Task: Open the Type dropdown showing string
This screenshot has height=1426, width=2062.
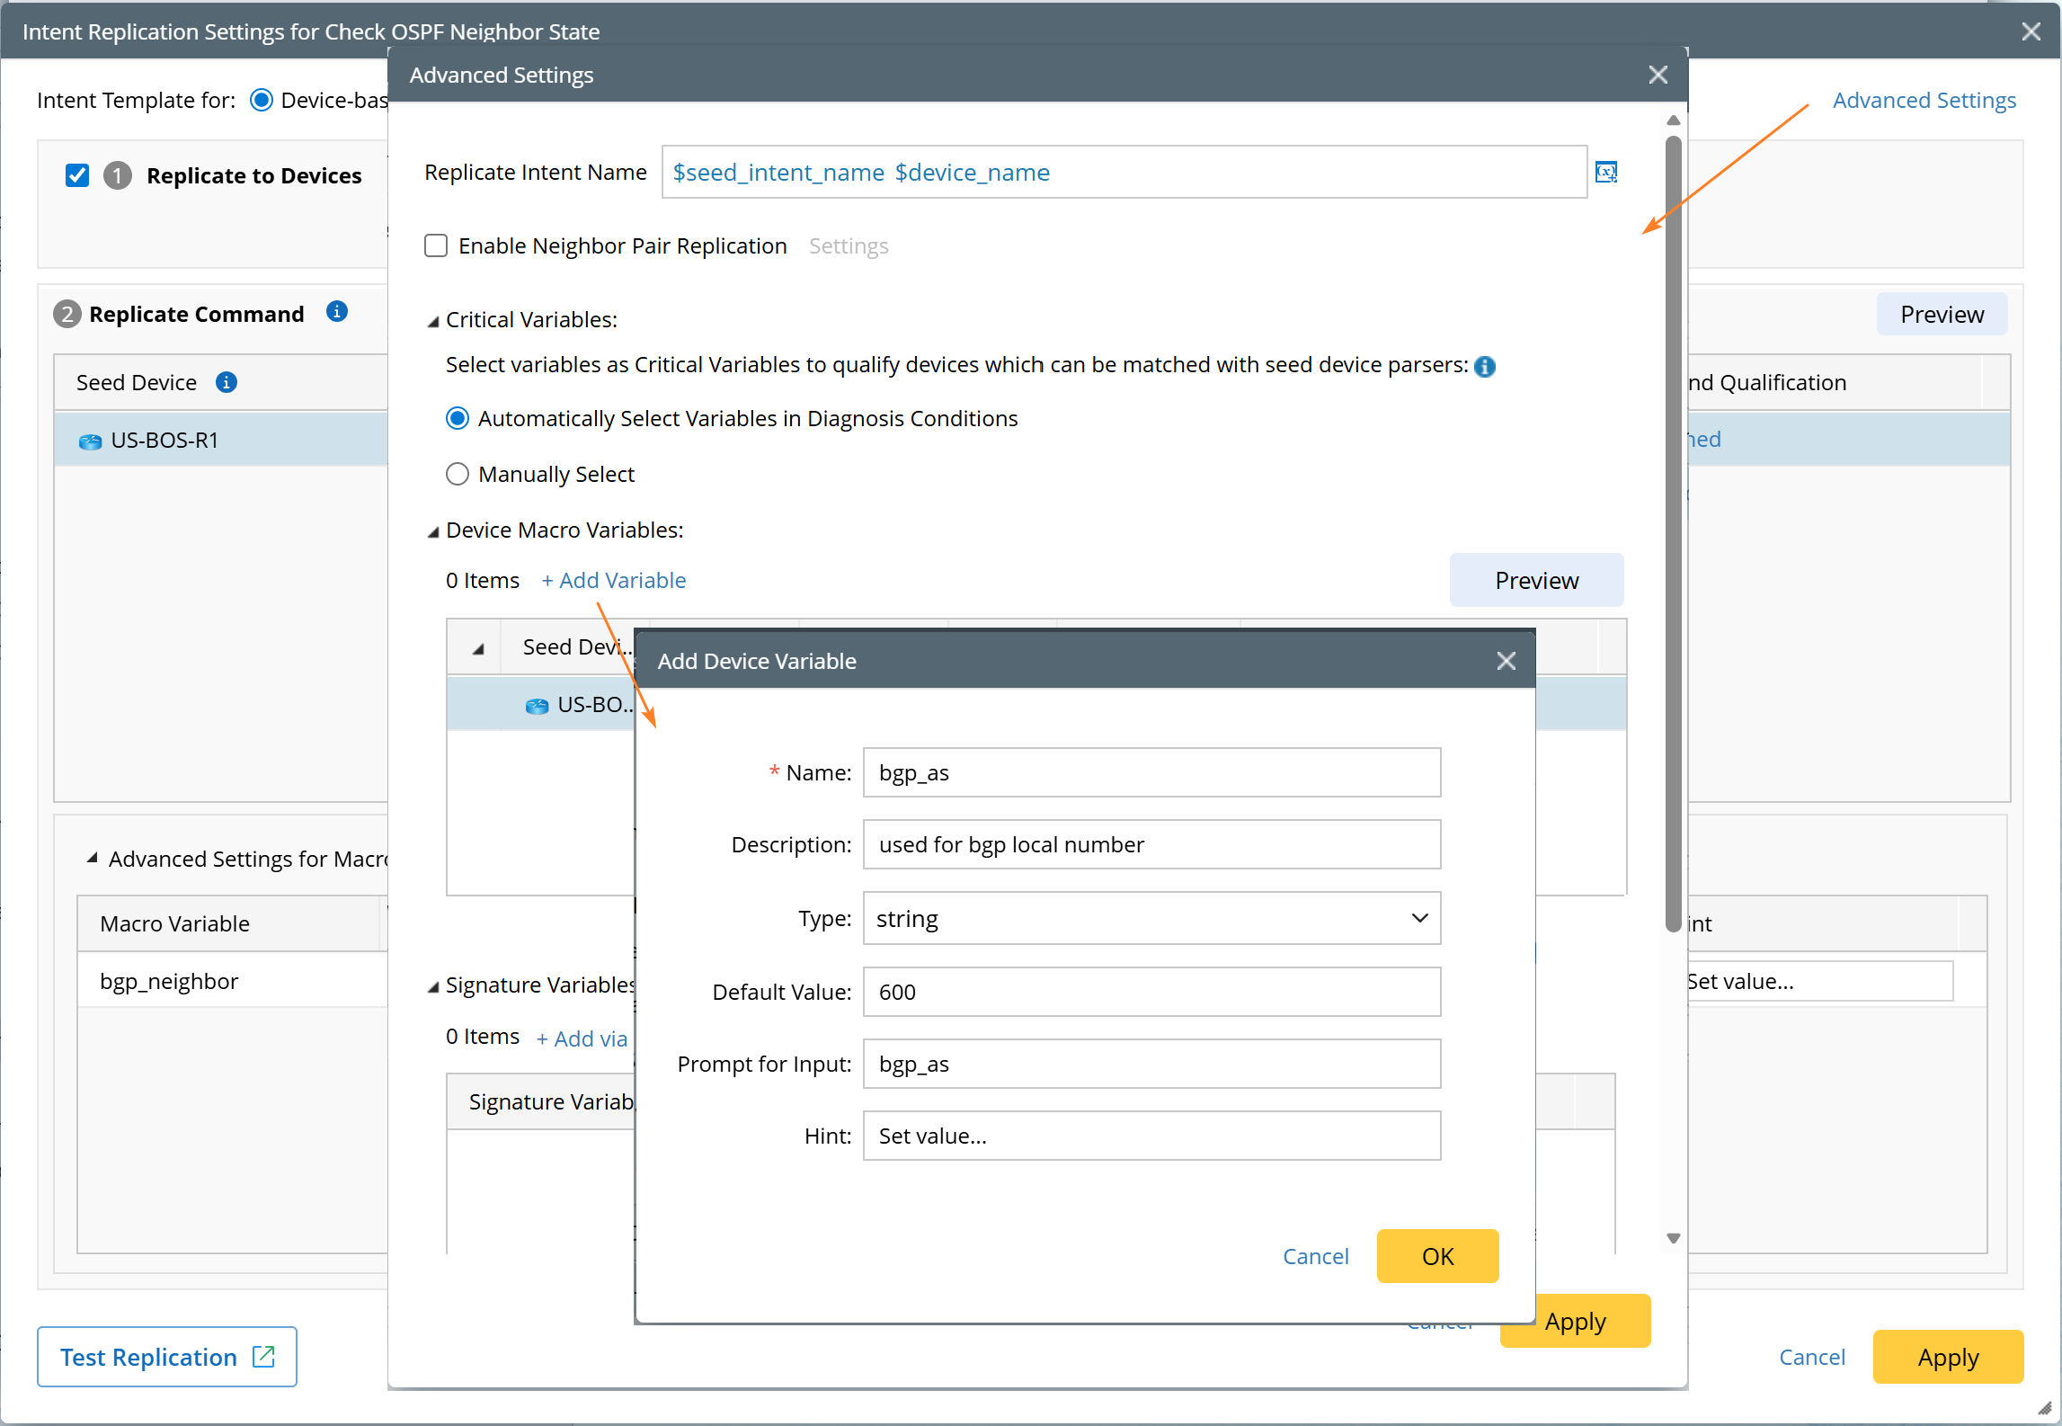Action: 1151,918
